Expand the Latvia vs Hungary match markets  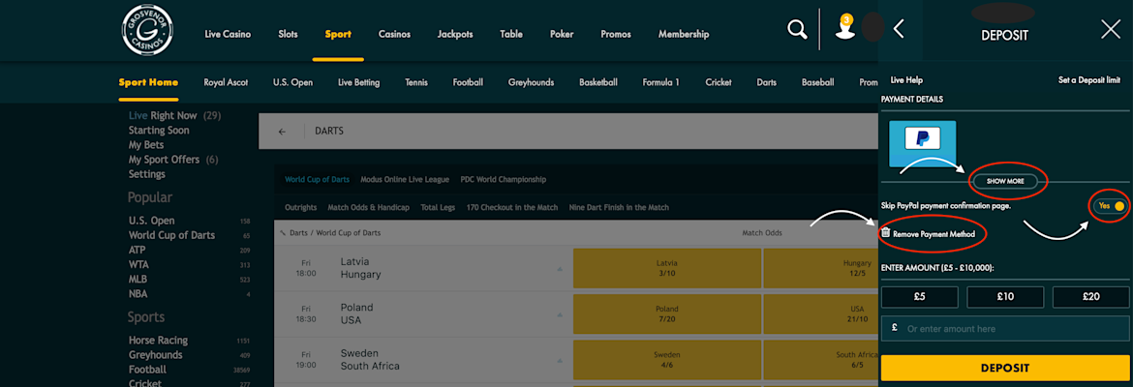(x=560, y=269)
